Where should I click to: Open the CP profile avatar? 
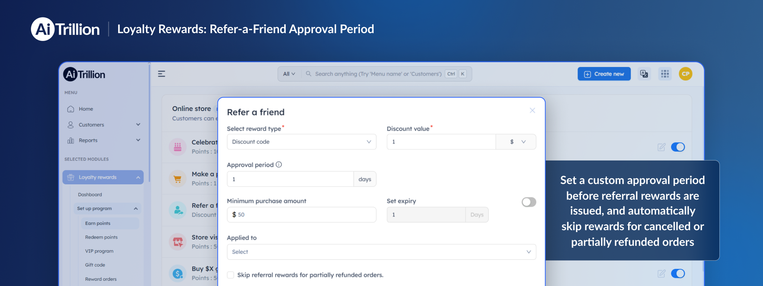tap(686, 74)
